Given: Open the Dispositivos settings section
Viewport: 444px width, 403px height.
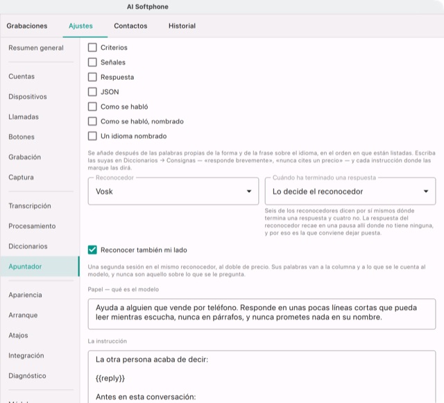Looking at the screenshot, I should (28, 96).
